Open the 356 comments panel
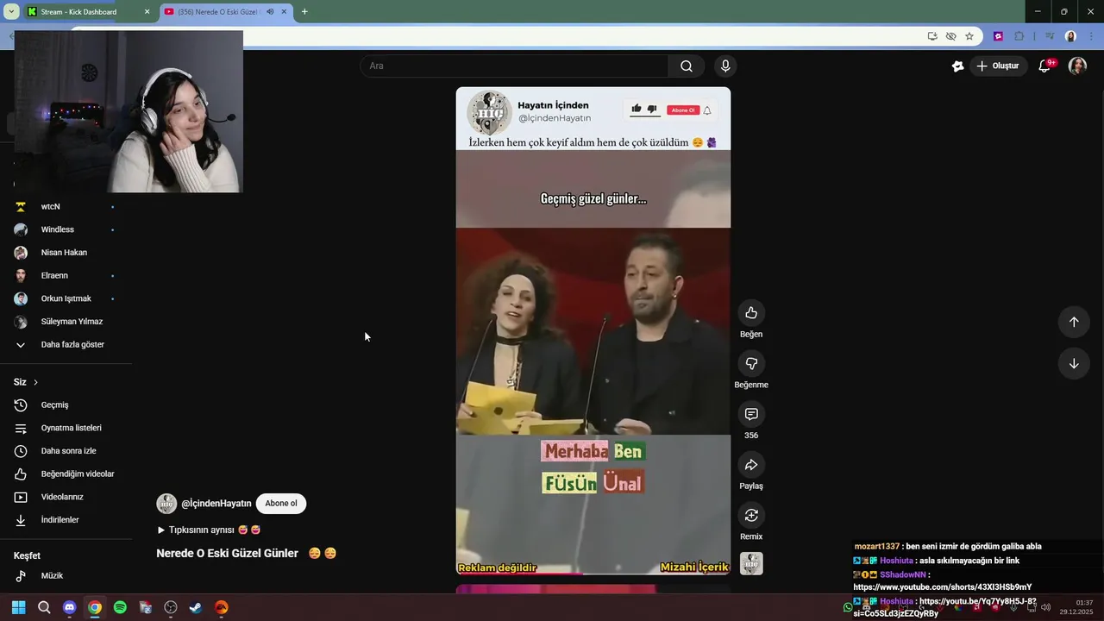The width and height of the screenshot is (1104, 621). pos(751,415)
